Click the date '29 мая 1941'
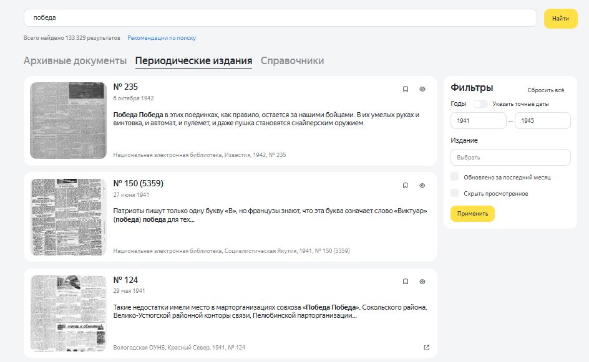This screenshot has height=362, width=589. (129, 291)
